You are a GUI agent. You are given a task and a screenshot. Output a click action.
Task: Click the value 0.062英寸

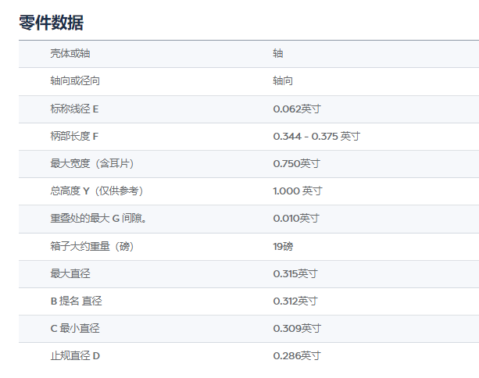[296, 109]
